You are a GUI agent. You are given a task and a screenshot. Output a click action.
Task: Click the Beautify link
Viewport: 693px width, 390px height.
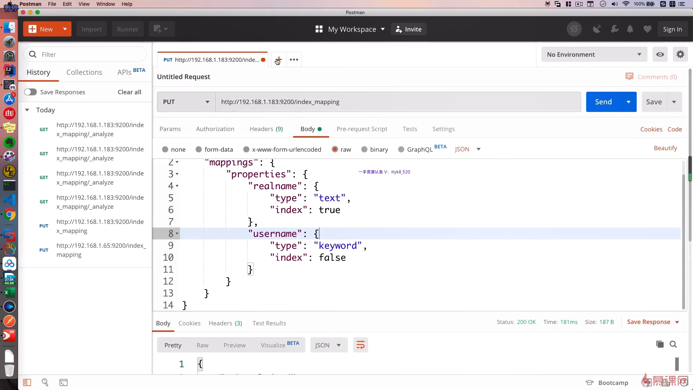[665, 148]
